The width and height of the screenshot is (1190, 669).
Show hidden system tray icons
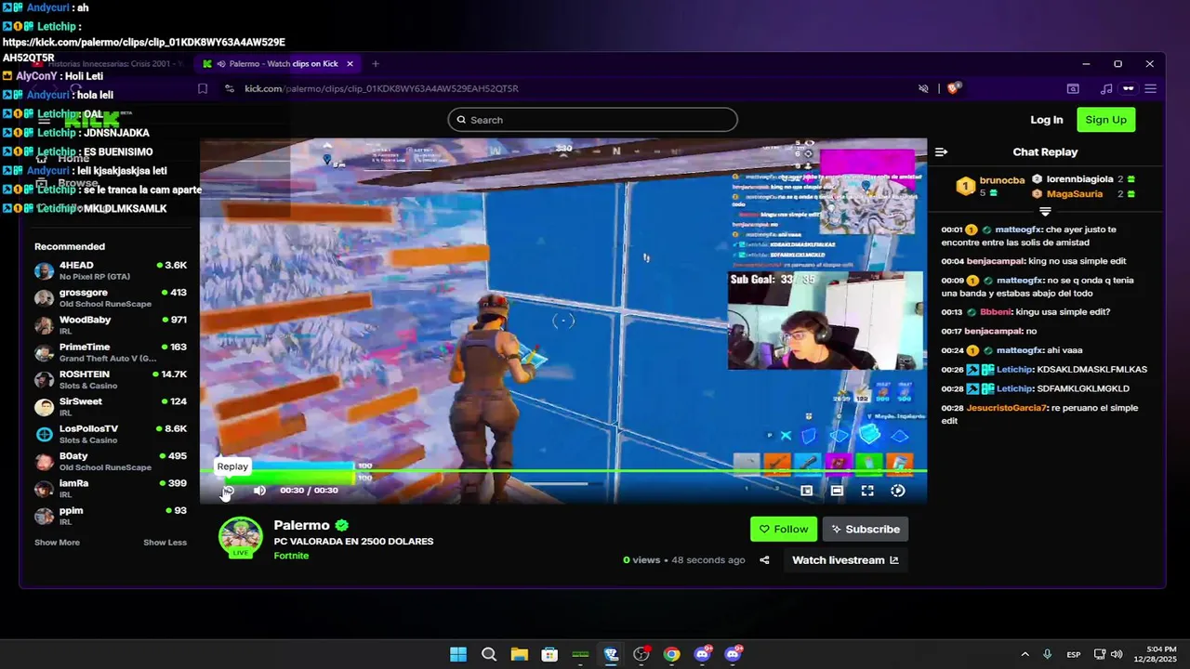click(x=1025, y=654)
